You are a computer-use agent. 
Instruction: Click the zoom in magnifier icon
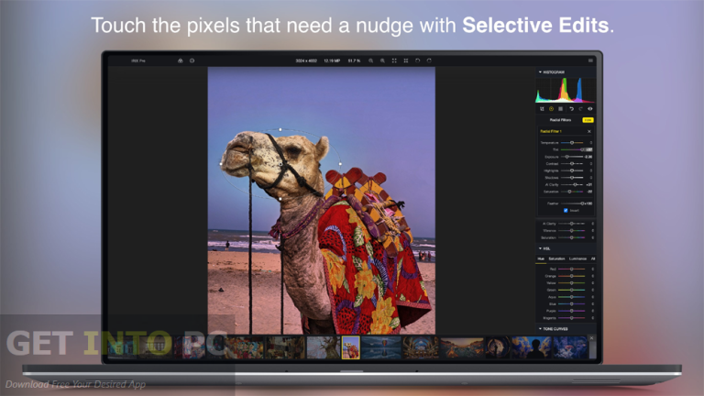pyautogui.click(x=370, y=60)
